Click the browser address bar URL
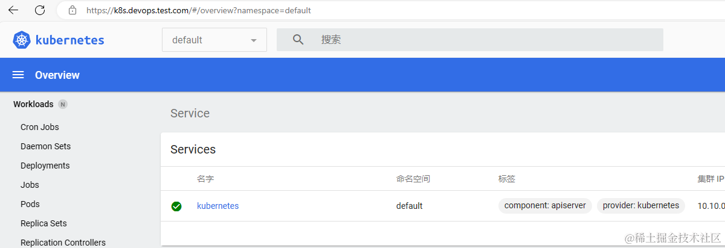725x248 pixels. coord(199,10)
